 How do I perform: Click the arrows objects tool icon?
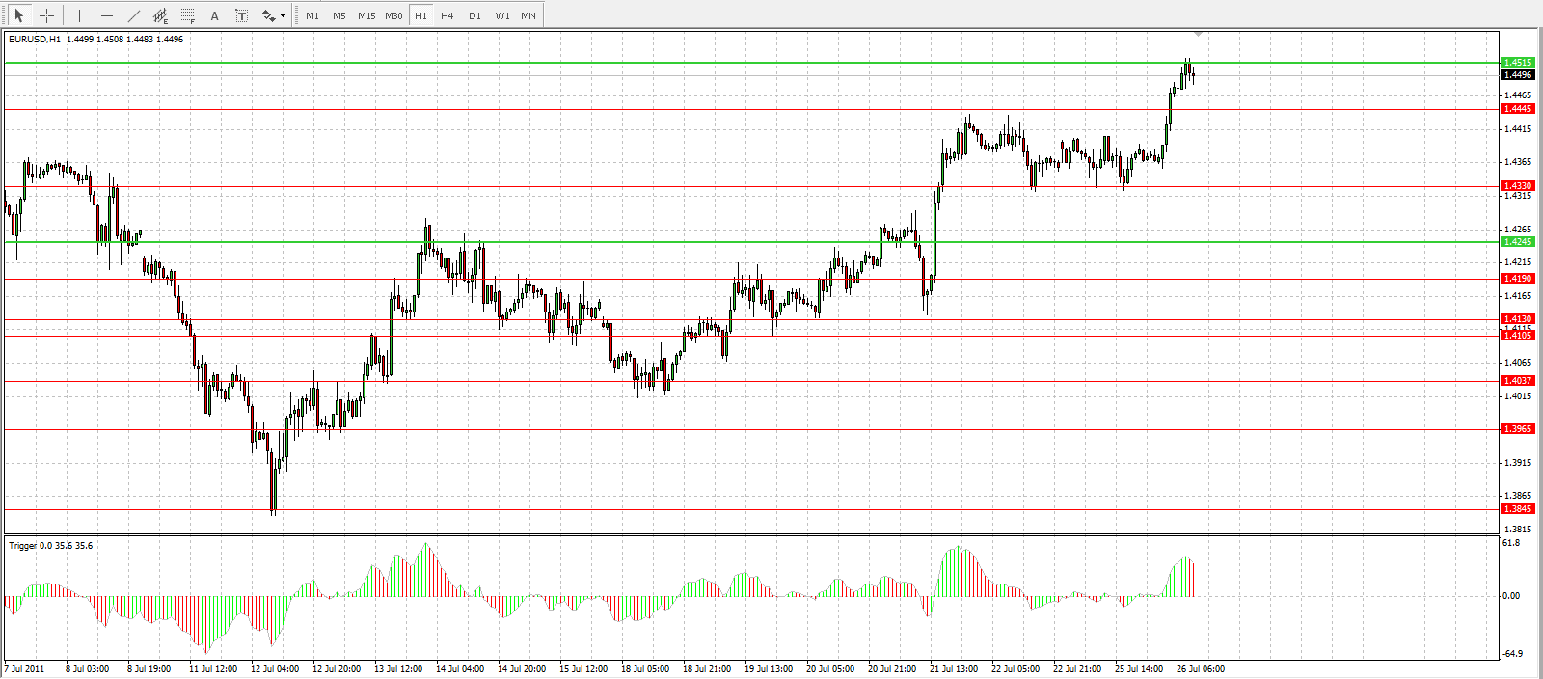pyautogui.click(x=268, y=15)
